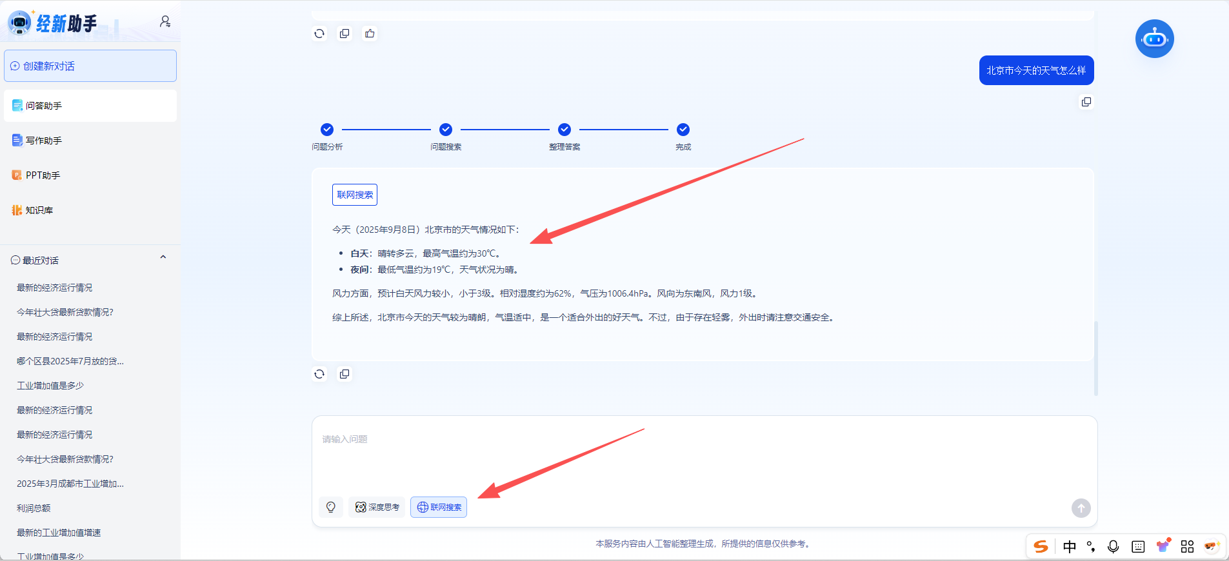Click the chat area scrollbar
The image size is (1229, 561).
click(1096, 358)
